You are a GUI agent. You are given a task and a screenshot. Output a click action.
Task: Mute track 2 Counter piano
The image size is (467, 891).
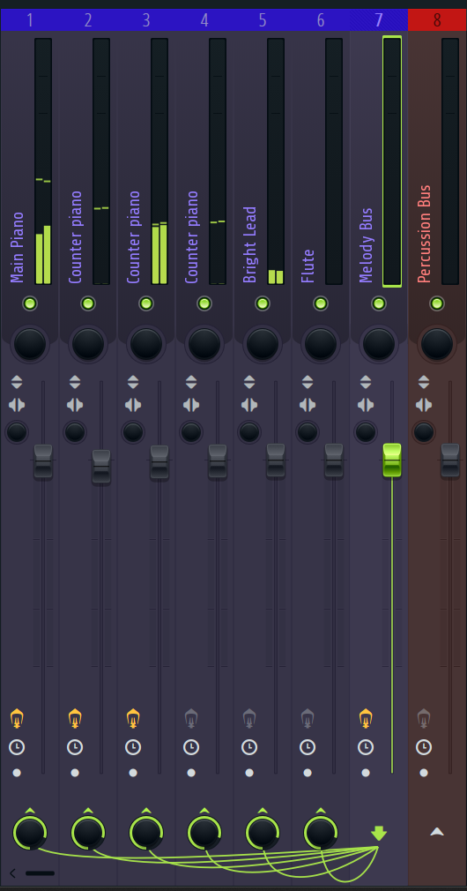pos(88,303)
